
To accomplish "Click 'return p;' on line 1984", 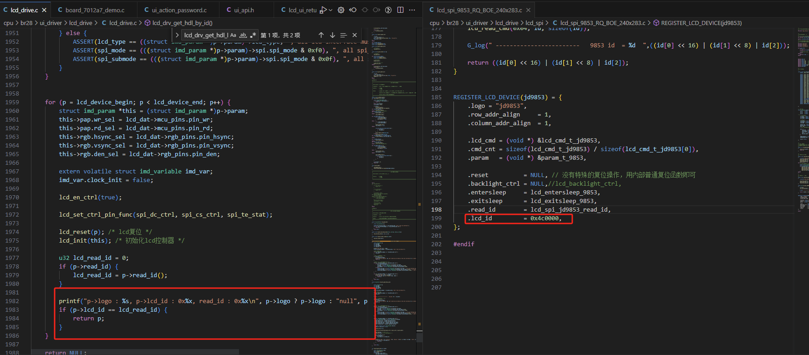I will click(x=88, y=319).
